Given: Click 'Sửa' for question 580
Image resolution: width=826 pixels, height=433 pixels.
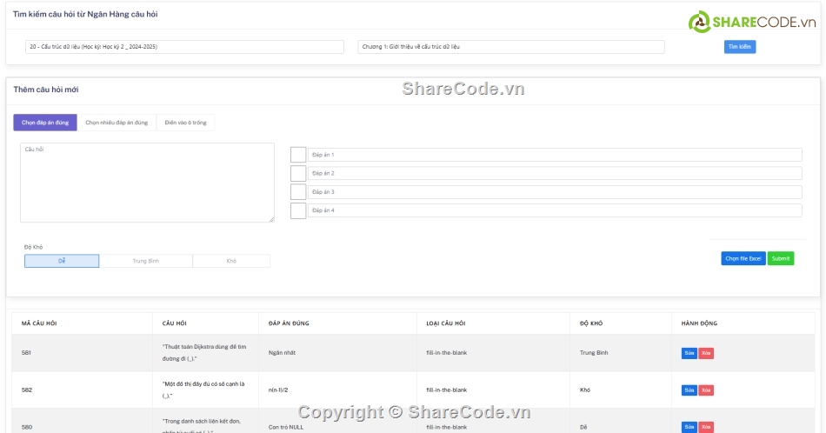Looking at the screenshot, I should pyautogui.click(x=689, y=427).
